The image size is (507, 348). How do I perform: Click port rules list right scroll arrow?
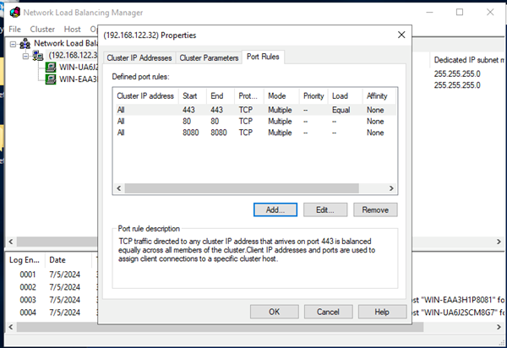click(391, 188)
